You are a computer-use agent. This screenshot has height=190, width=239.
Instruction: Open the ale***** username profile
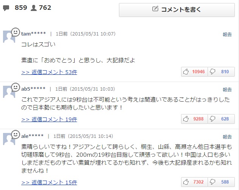[32, 136]
